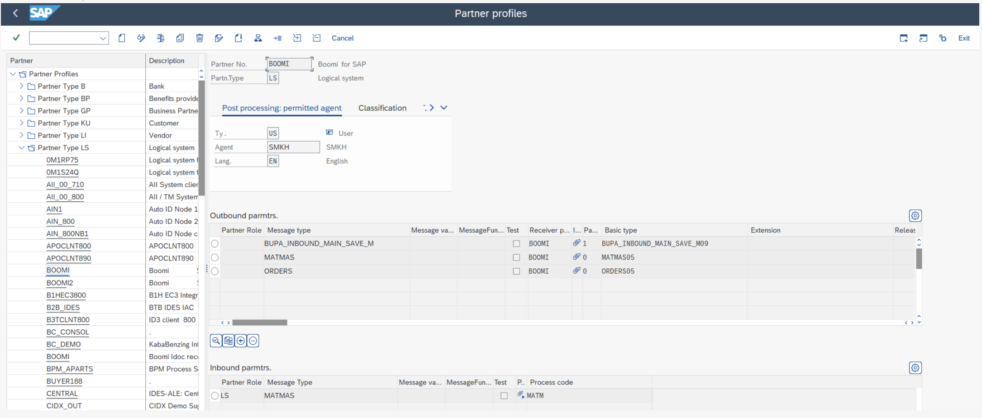982x418 pixels.
Task: Select the MATMAS outbound row radio button
Action: [215, 257]
